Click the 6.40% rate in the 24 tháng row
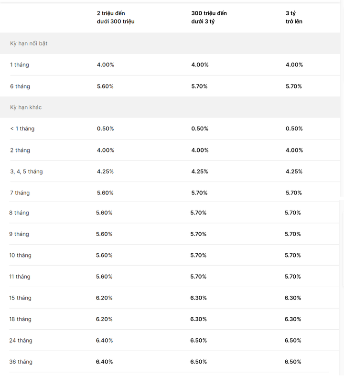This screenshot has height=376, width=344. coord(104,341)
